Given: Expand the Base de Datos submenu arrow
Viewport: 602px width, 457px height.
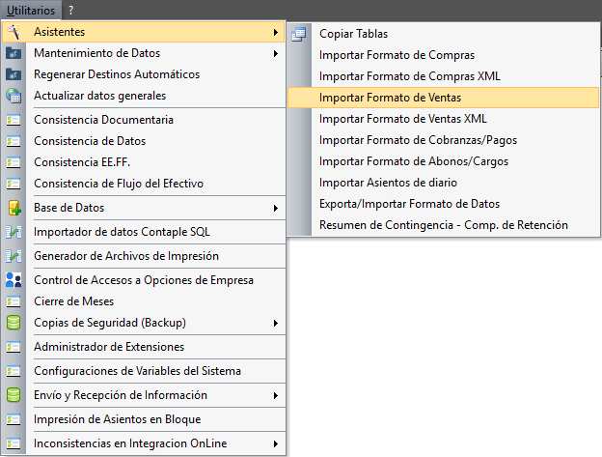Looking at the screenshot, I should [x=276, y=208].
